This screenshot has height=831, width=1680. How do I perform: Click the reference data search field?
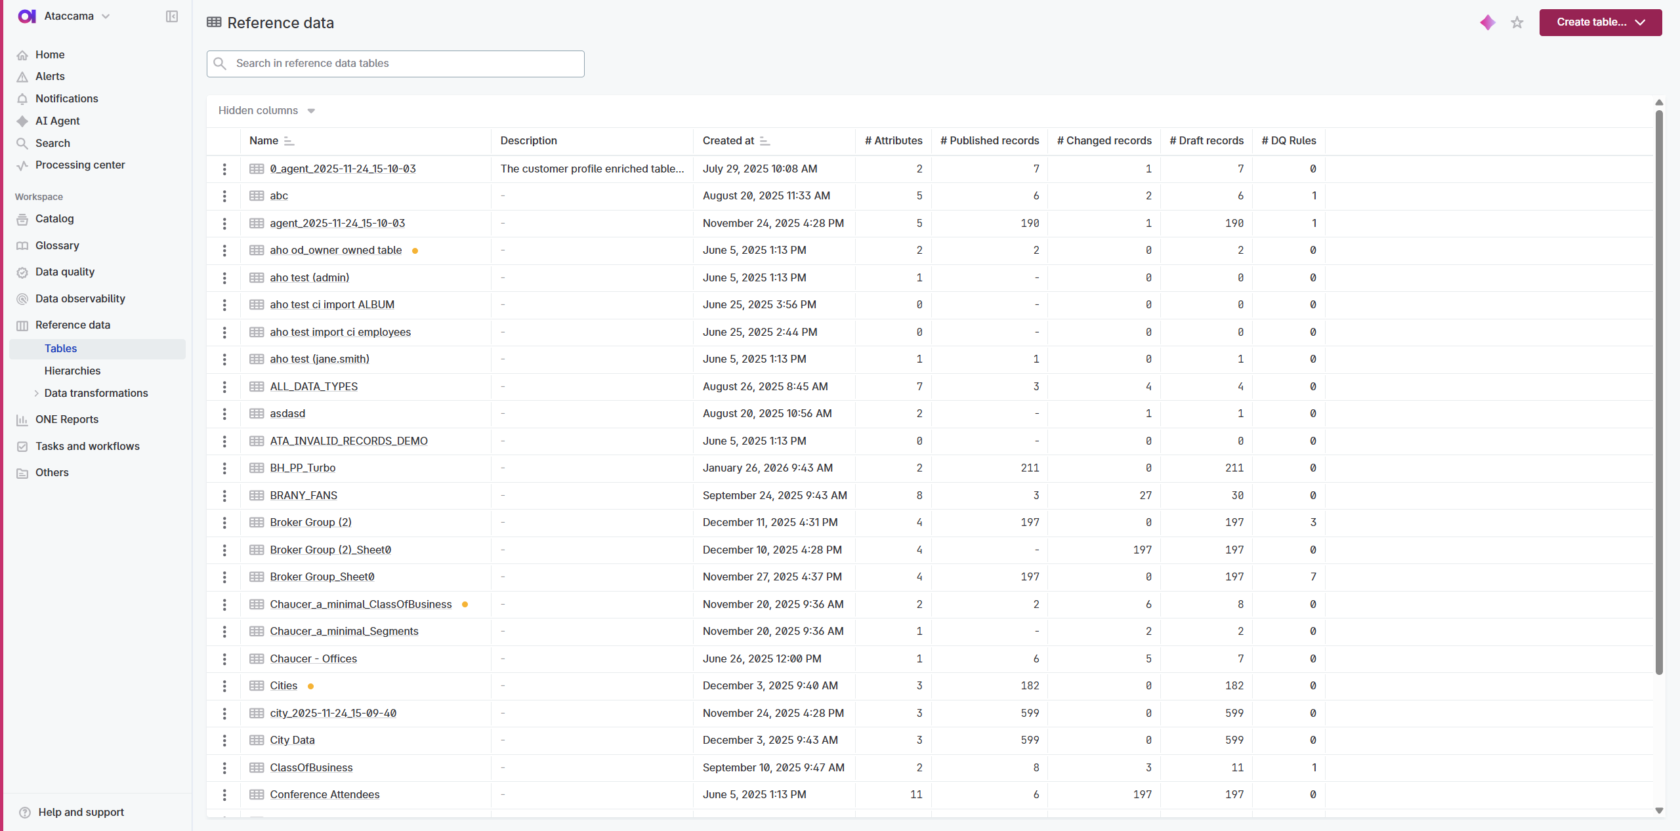click(394, 64)
